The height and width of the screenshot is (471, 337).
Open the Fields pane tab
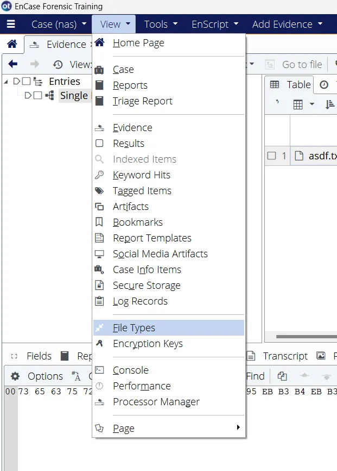(x=31, y=356)
